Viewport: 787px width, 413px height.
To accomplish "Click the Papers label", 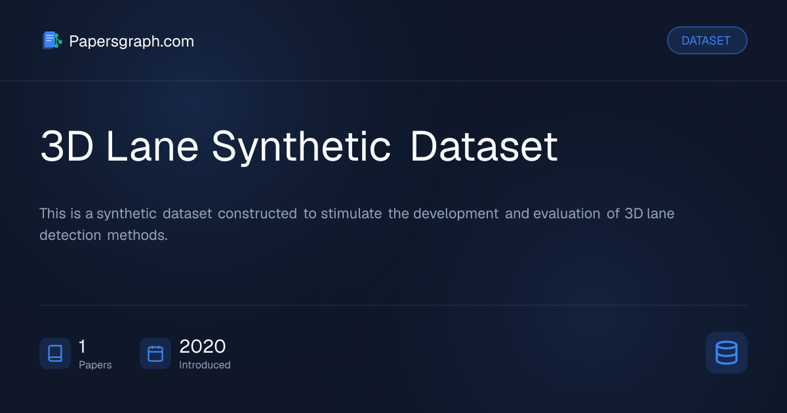I will tap(95, 365).
